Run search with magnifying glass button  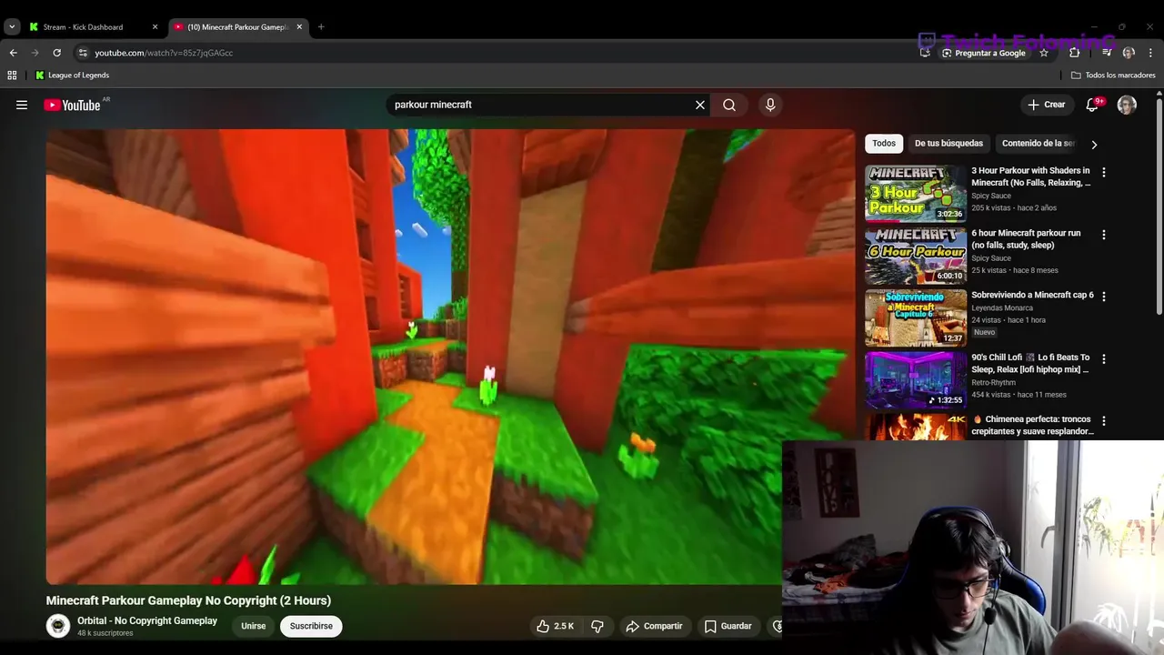(729, 105)
